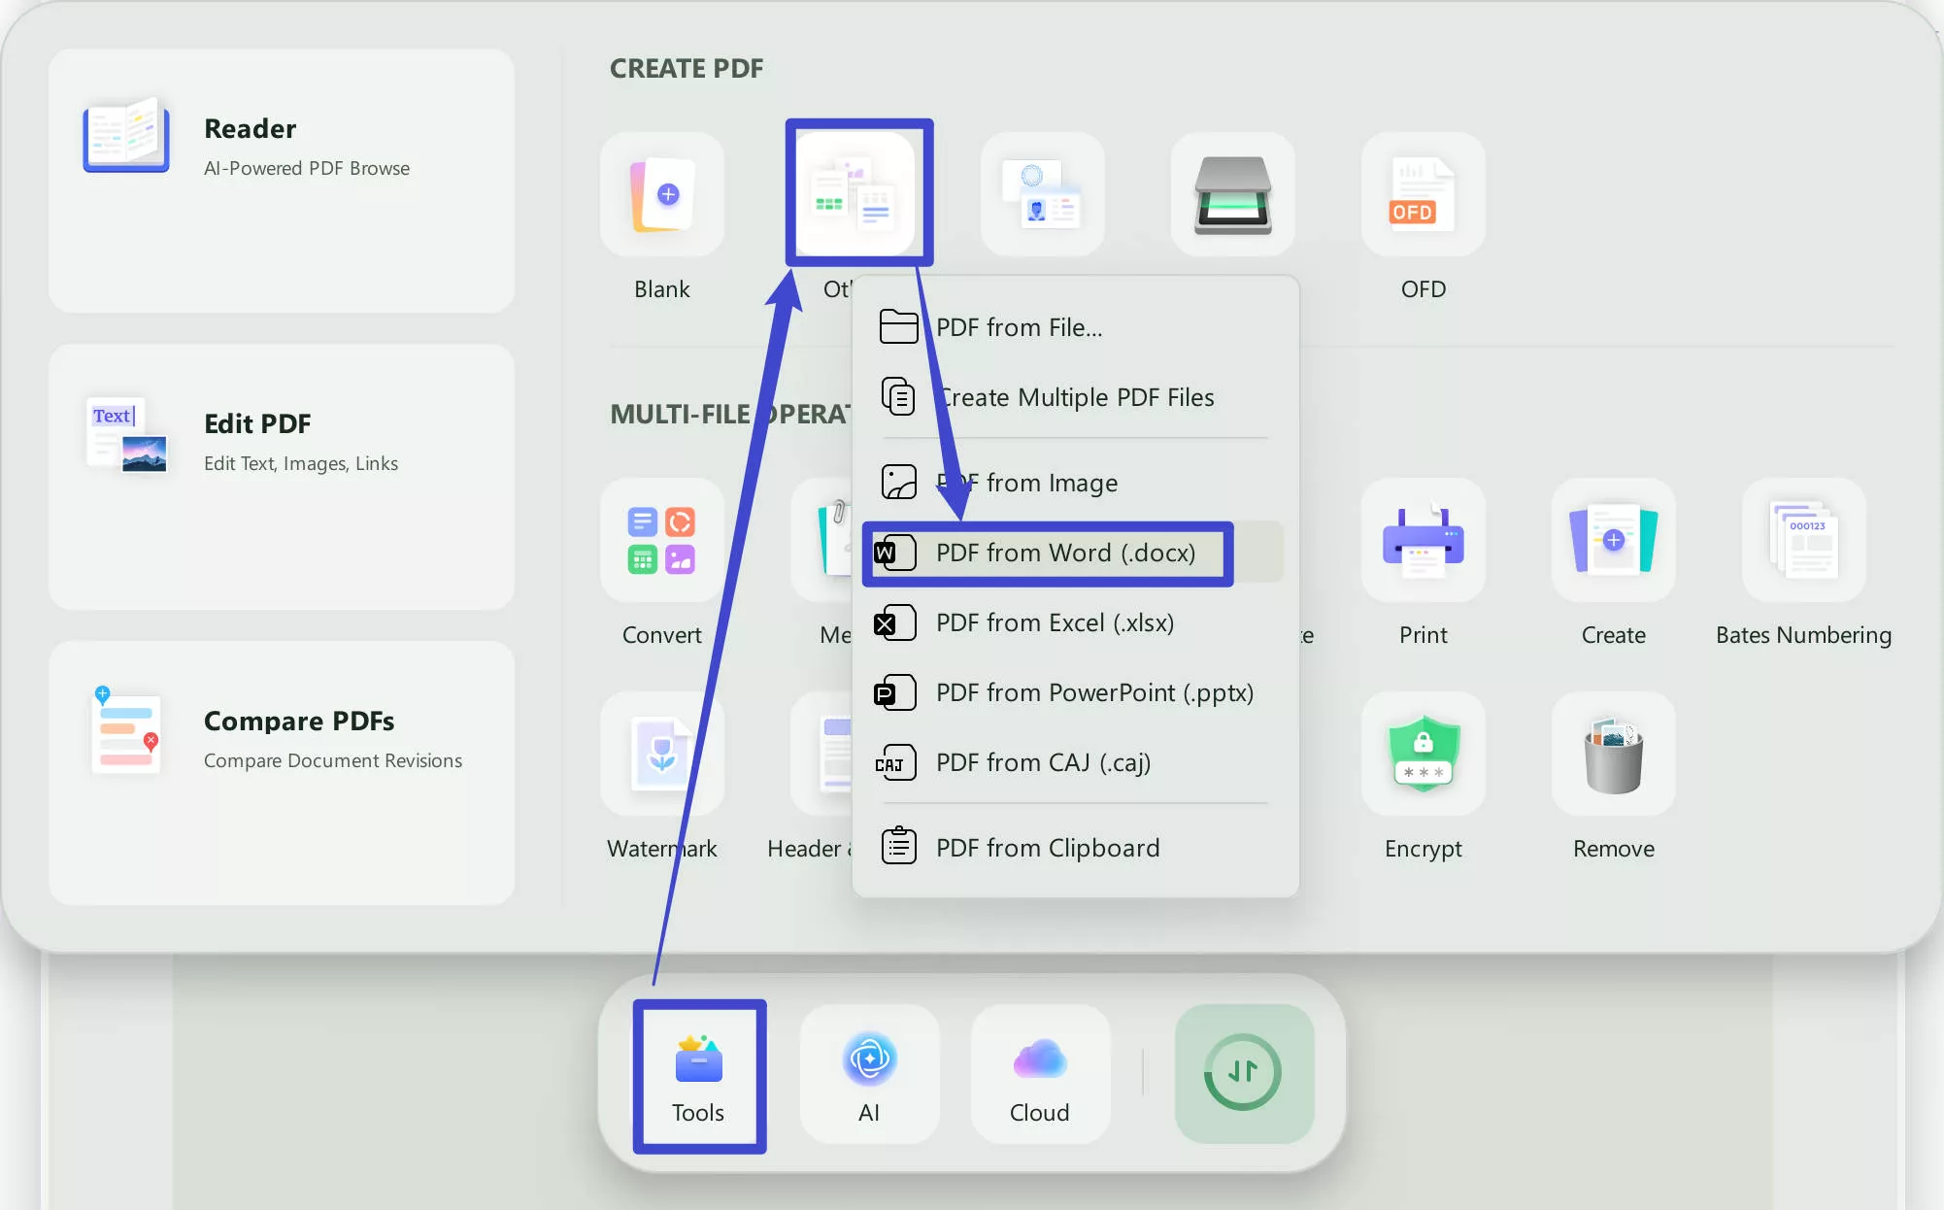The image size is (1944, 1210).
Task: Click the green circular convert button
Action: pyautogui.click(x=1244, y=1073)
